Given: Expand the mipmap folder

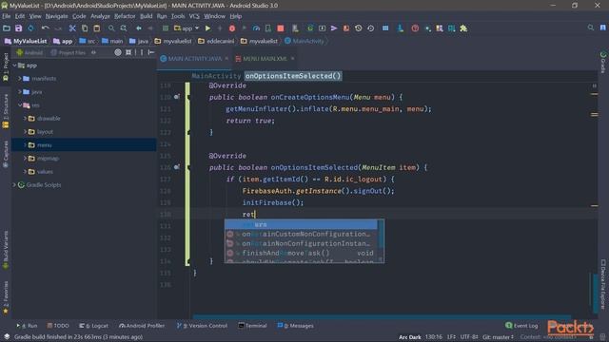Looking at the screenshot, I should (26, 159).
